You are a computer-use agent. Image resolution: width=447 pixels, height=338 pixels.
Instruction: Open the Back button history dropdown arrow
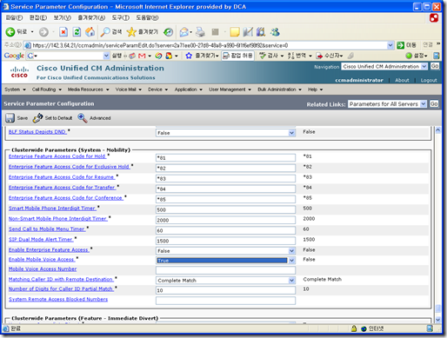[x=32, y=32]
